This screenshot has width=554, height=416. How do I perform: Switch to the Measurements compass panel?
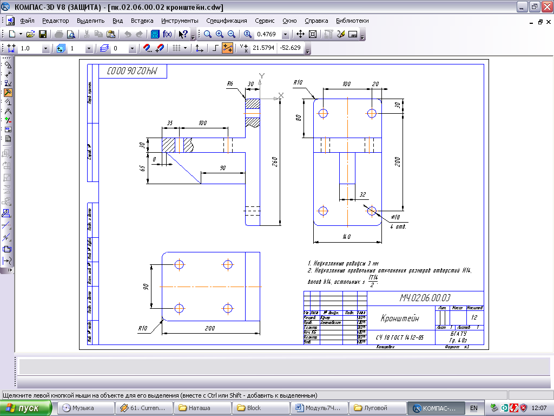8,111
